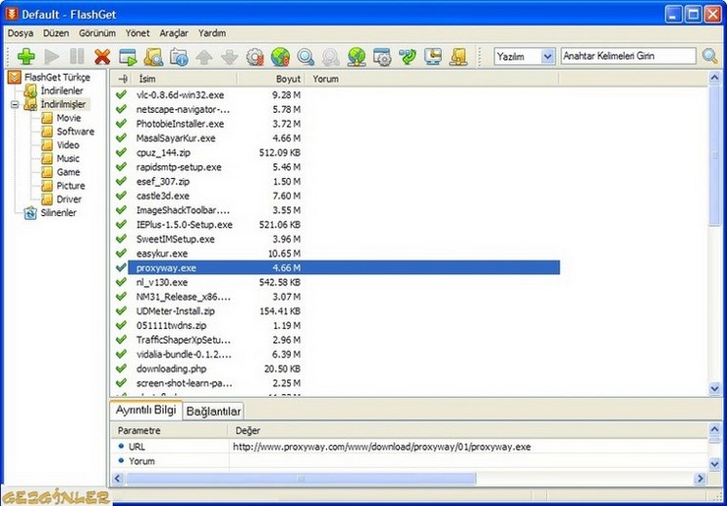Click the magnifier search icon beside keyword field
The image size is (727, 506).
[x=710, y=56]
